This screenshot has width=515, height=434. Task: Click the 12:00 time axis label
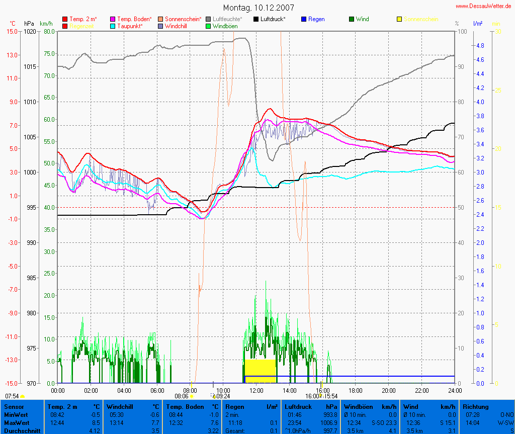tap(256, 390)
